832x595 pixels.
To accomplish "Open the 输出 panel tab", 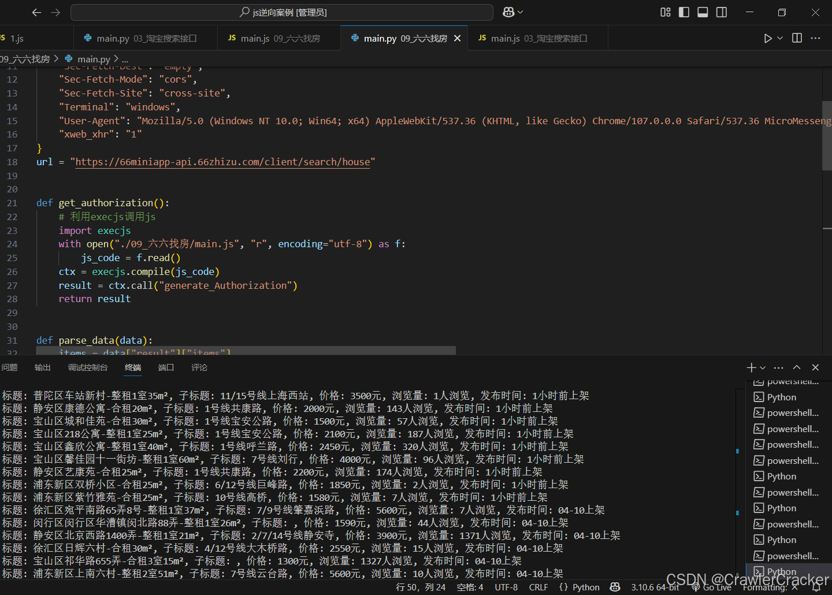I will pyautogui.click(x=43, y=367).
